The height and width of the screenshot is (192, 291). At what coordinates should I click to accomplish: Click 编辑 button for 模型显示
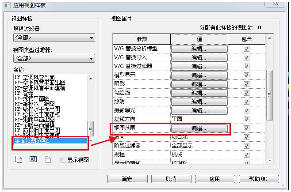[x=199, y=75]
